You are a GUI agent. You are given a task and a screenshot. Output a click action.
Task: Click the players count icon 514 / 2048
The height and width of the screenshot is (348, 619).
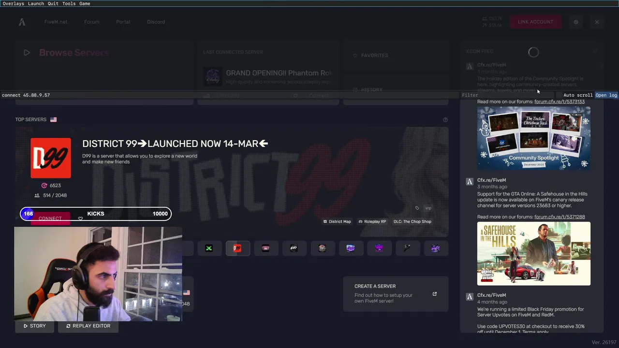[37, 195]
